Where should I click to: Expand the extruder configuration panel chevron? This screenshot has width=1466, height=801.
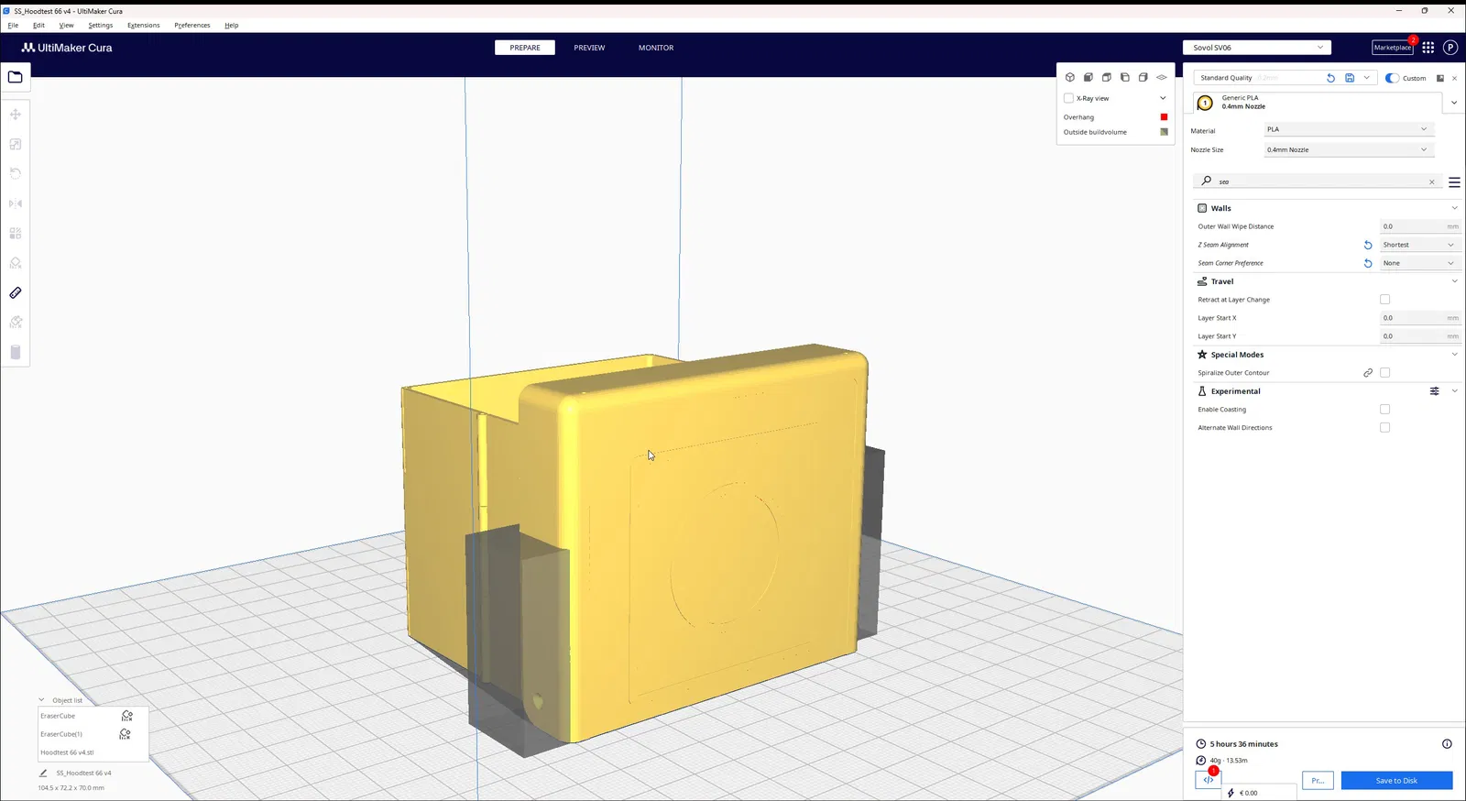coord(1454,103)
